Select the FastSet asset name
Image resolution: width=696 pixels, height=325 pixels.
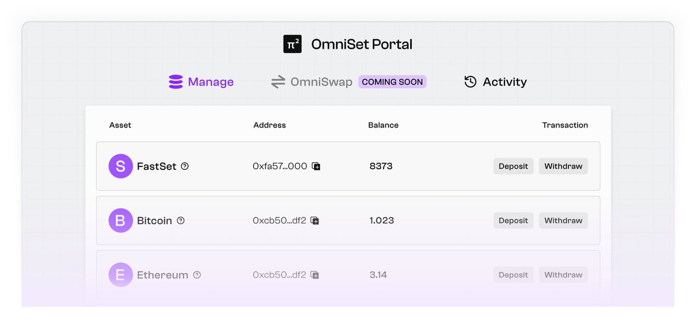(x=157, y=166)
